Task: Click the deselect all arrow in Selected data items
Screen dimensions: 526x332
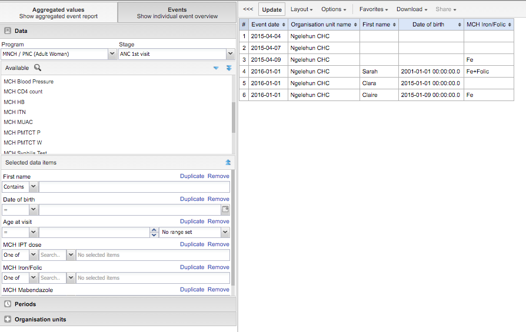Action: point(228,162)
